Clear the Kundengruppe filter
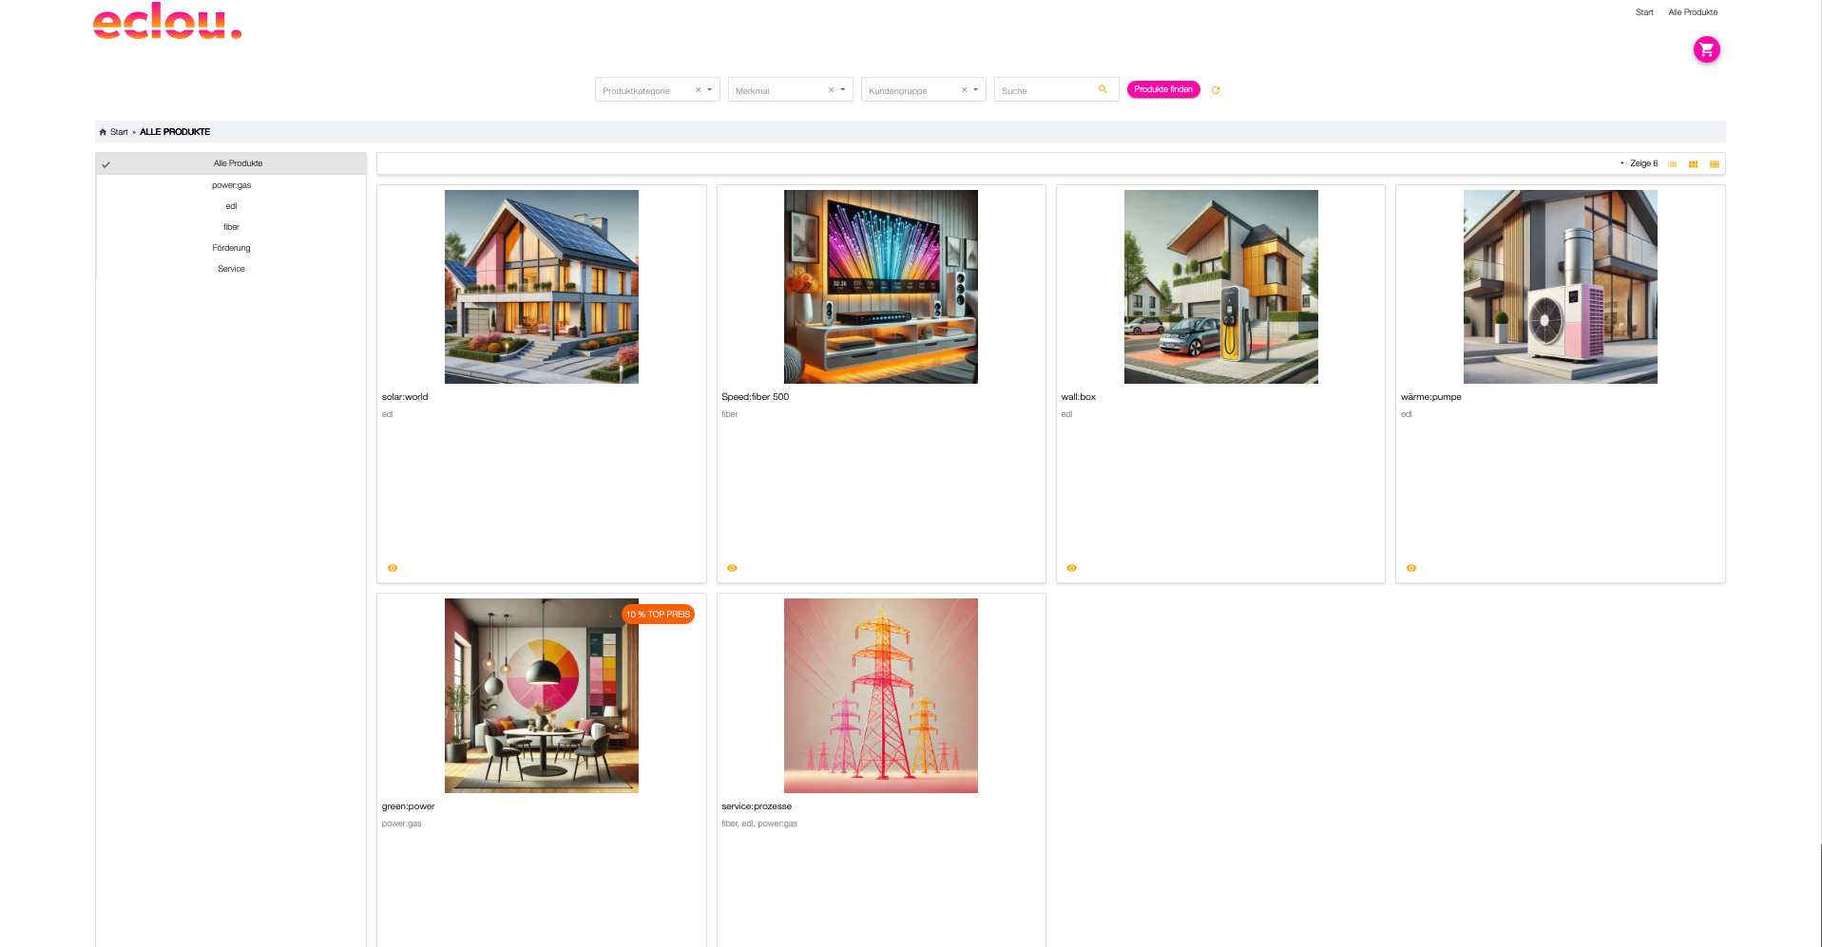Screen dimensions: 1822x947 click(x=964, y=90)
